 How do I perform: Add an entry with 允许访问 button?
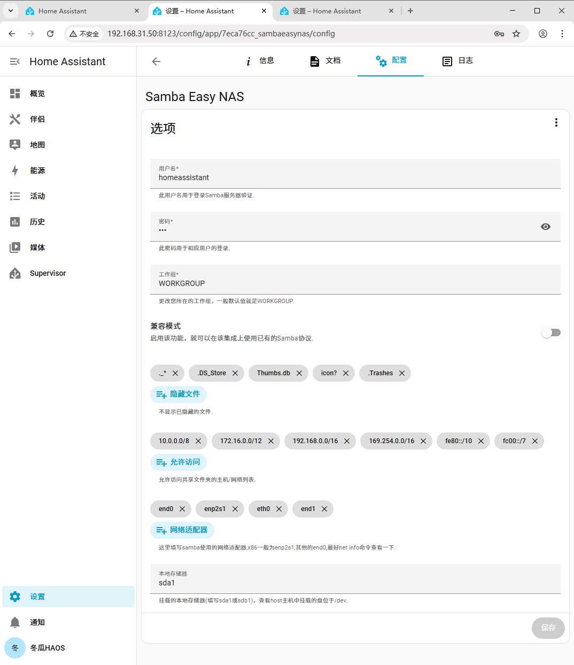point(179,462)
